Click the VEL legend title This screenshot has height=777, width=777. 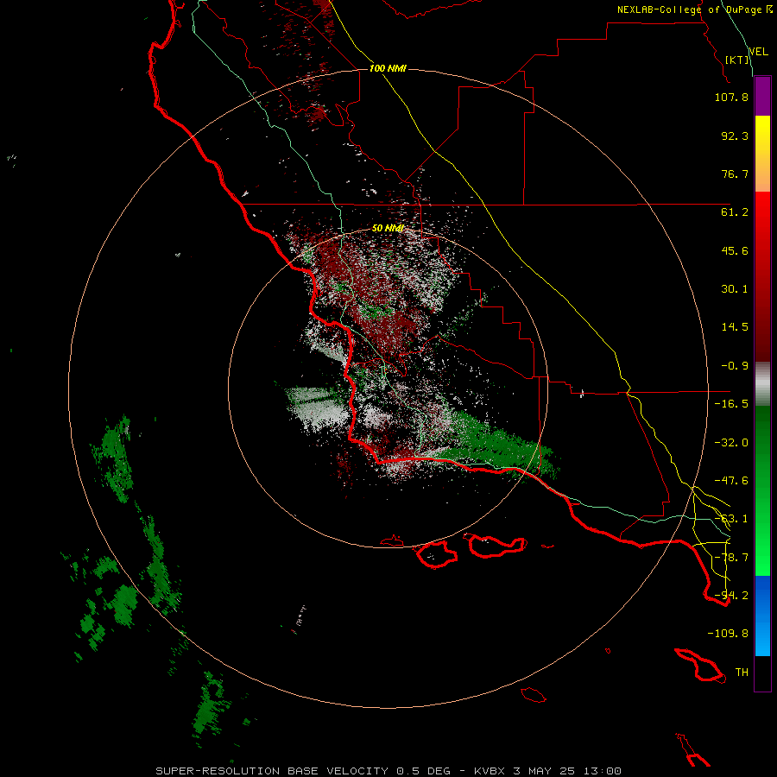pos(758,52)
